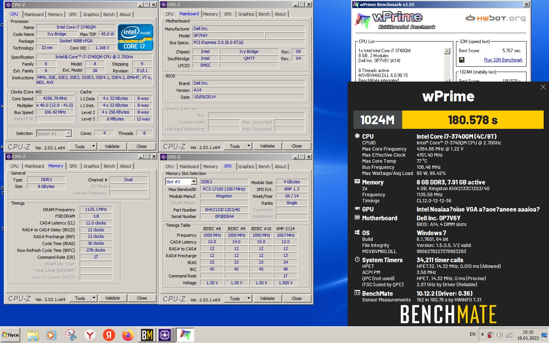Open the Slot #3 memory slot dropdown
Image resolution: width=549 pixels, height=343 pixels.
click(x=194, y=182)
